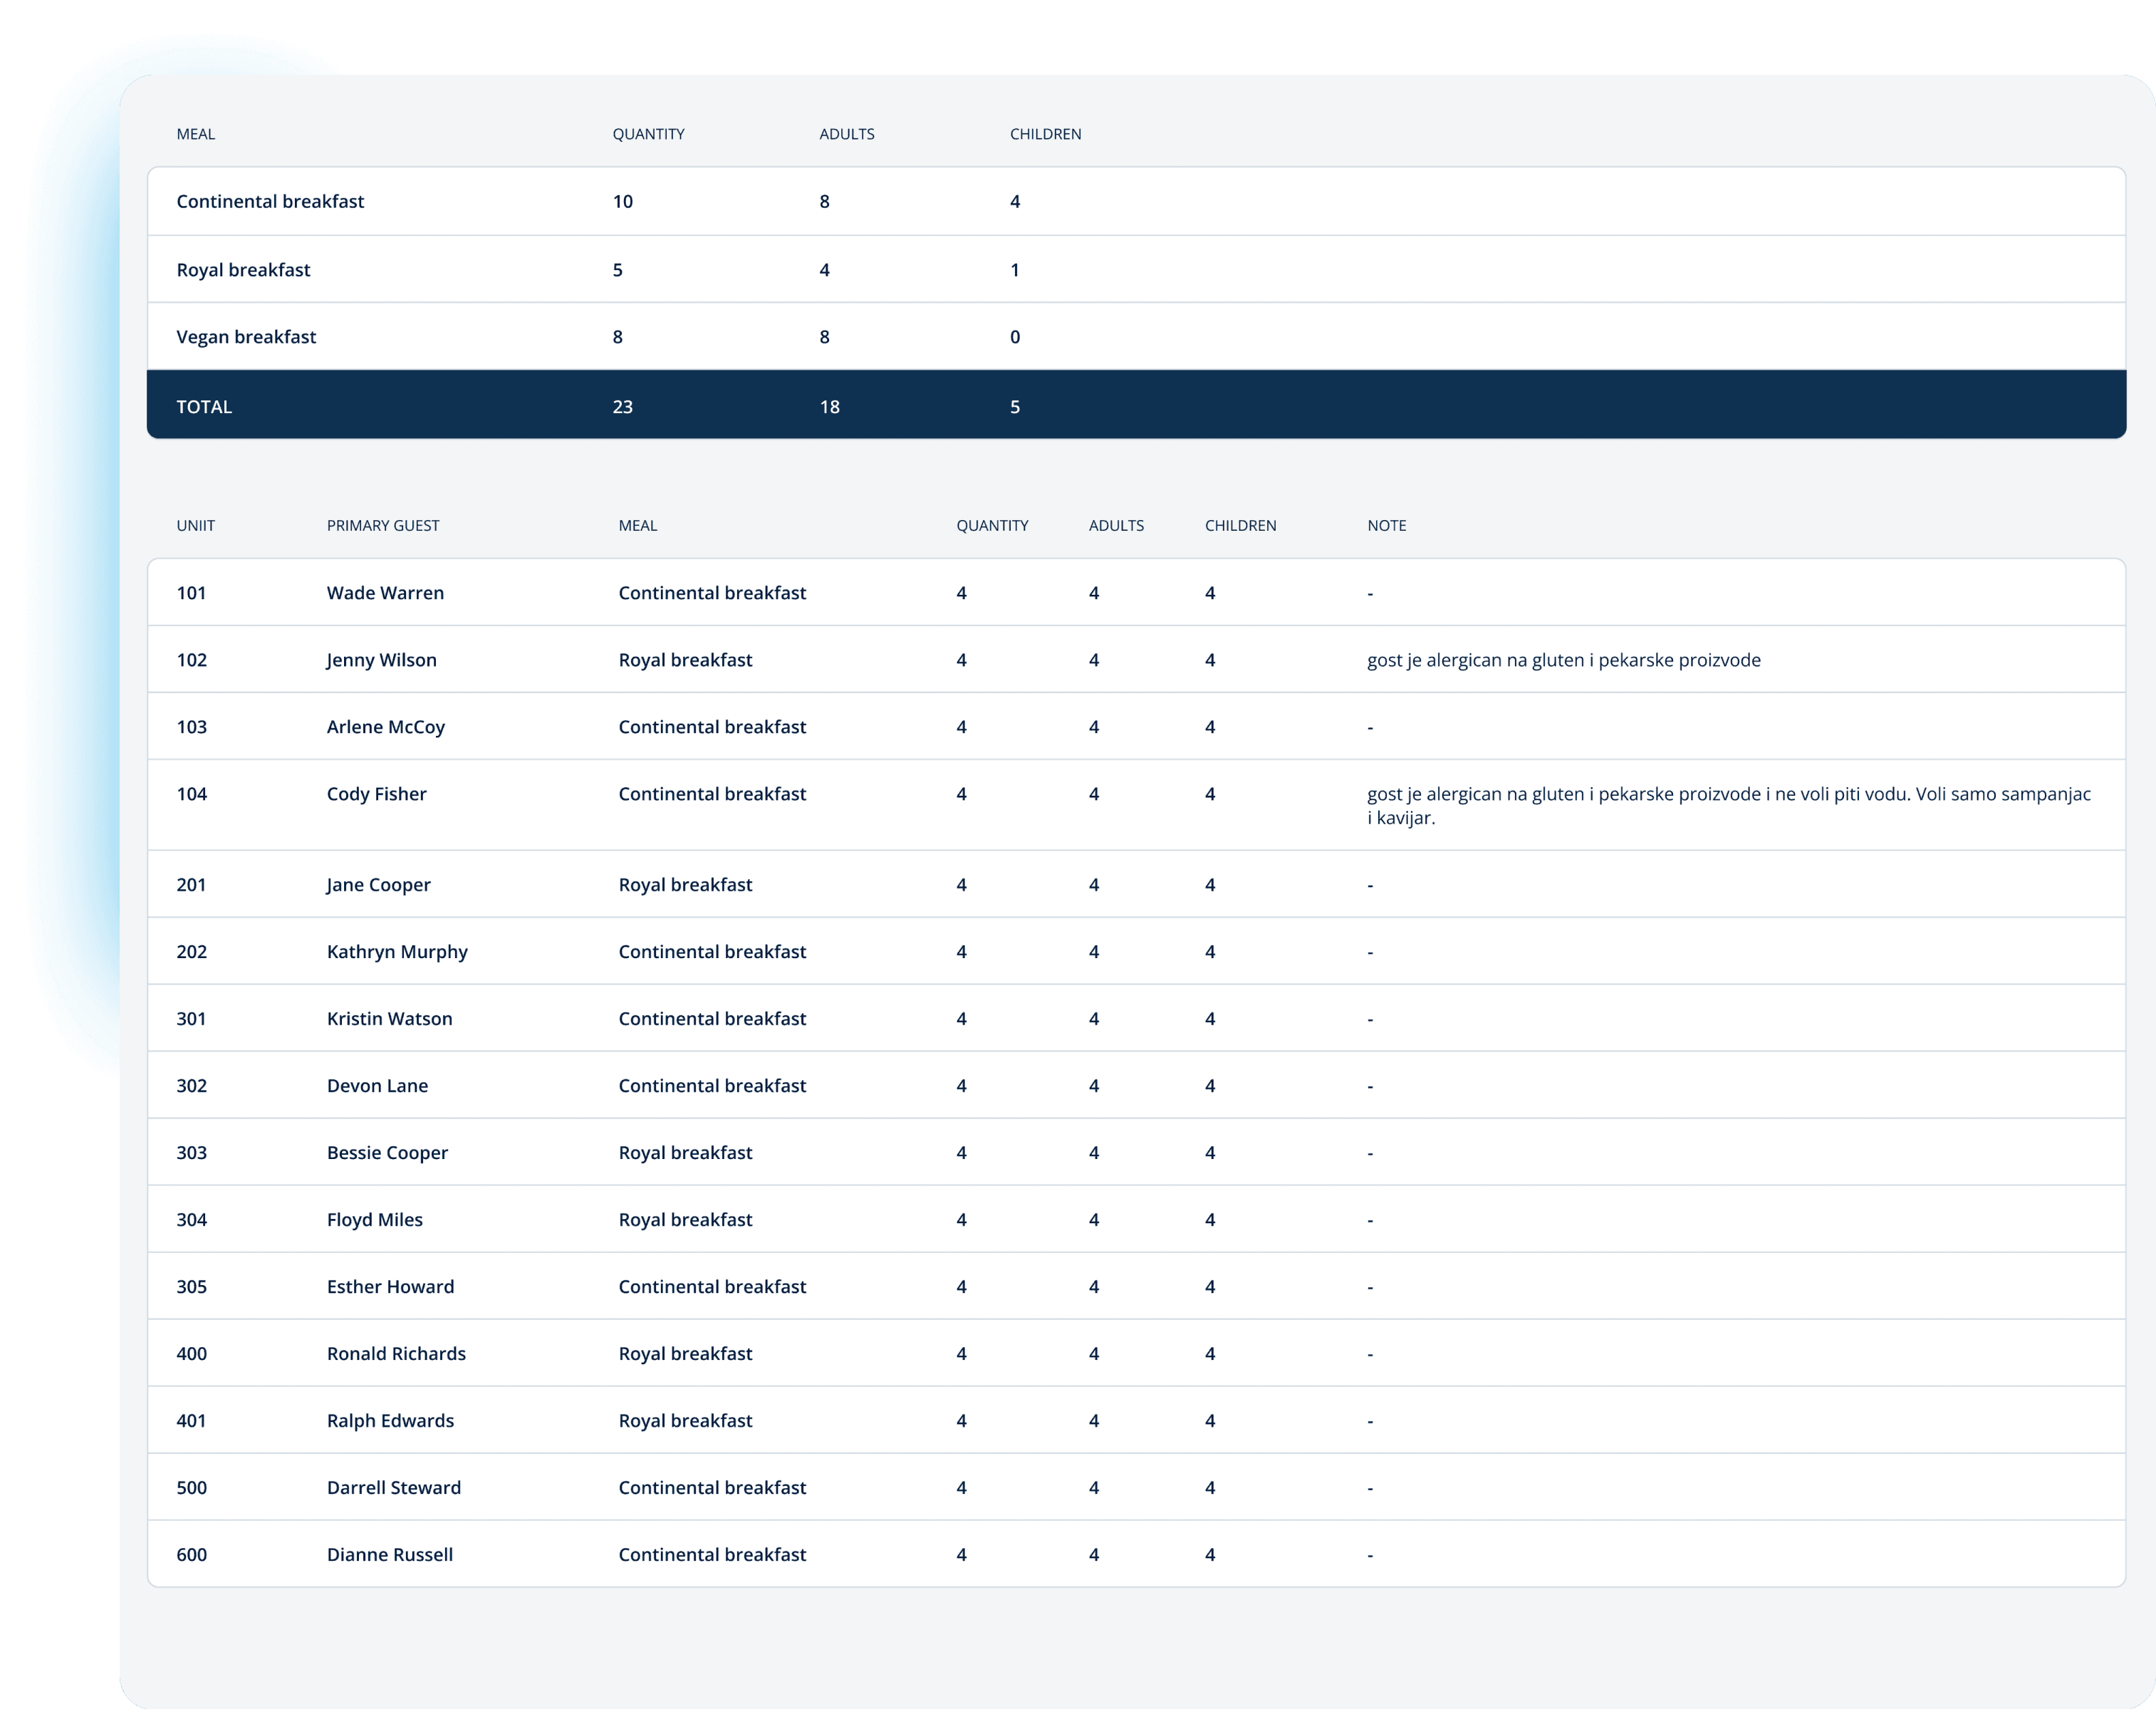Click the PRIMARY GUEST column header

pos(383,526)
